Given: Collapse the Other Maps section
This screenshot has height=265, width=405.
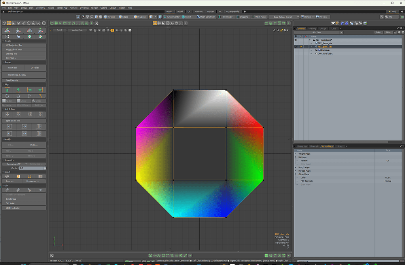Looking at the screenshot, I should pyautogui.click(x=295, y=174).
